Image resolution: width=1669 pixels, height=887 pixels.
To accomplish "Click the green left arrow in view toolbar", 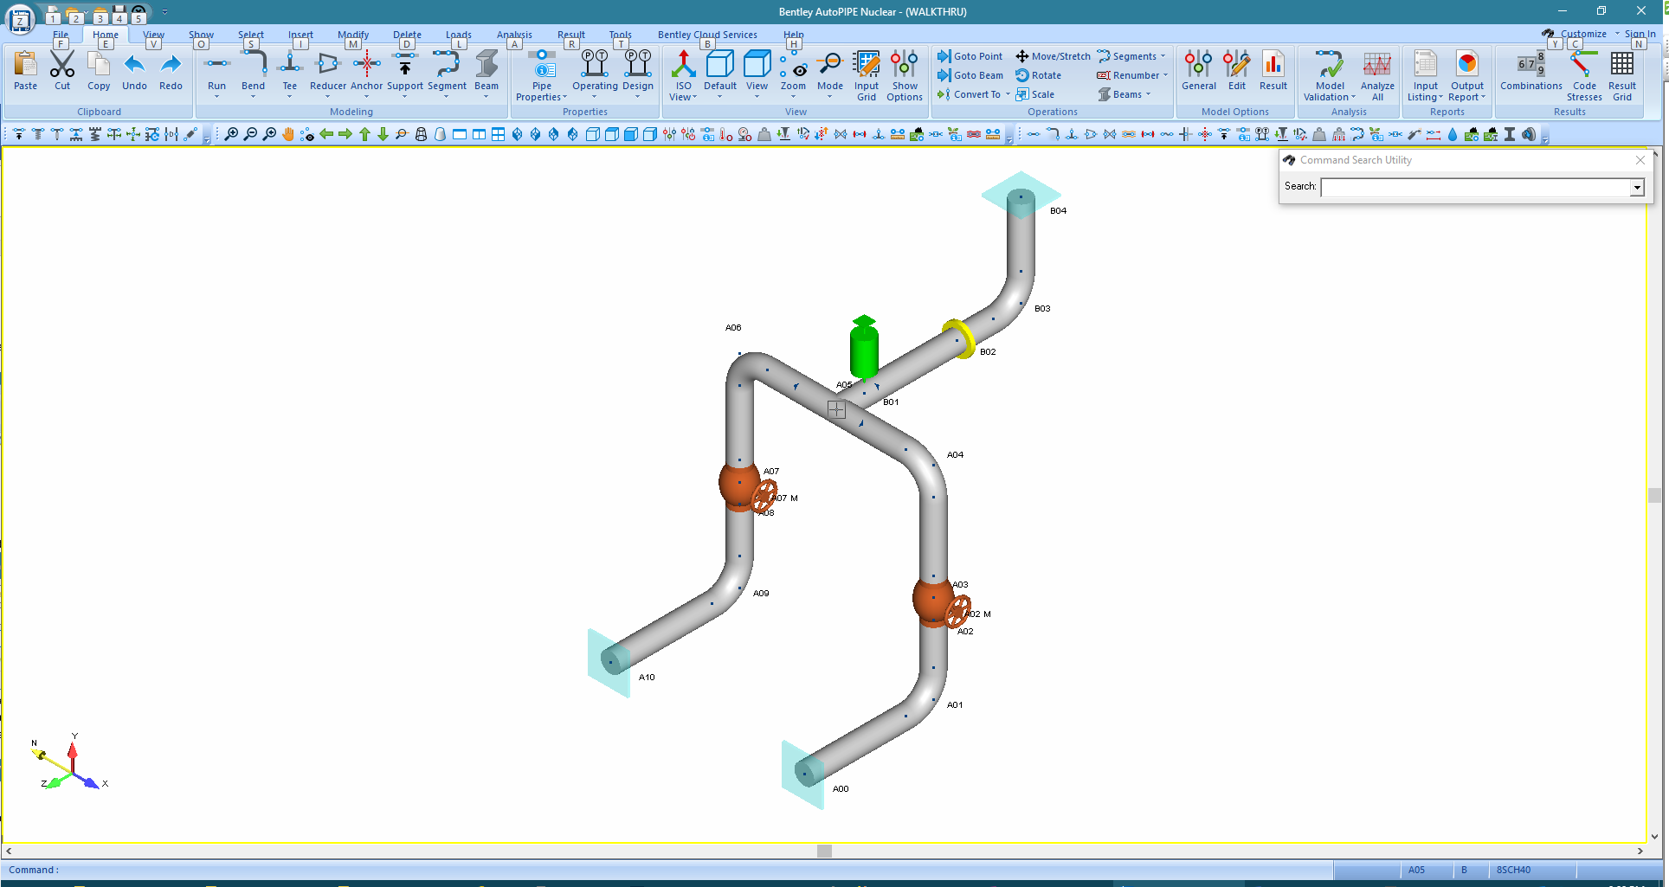I will 326,134.
